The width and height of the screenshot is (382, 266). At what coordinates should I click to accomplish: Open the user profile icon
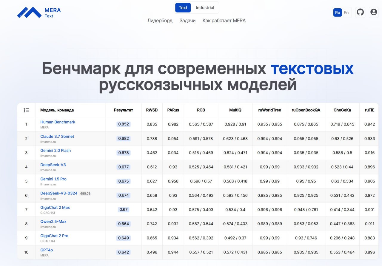click(374, 12)
